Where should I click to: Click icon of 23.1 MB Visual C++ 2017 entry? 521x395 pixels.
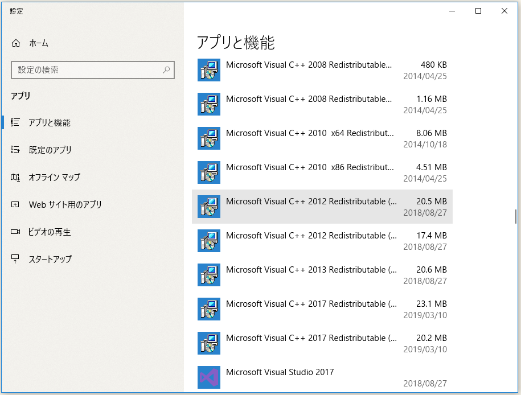point(208,309)
